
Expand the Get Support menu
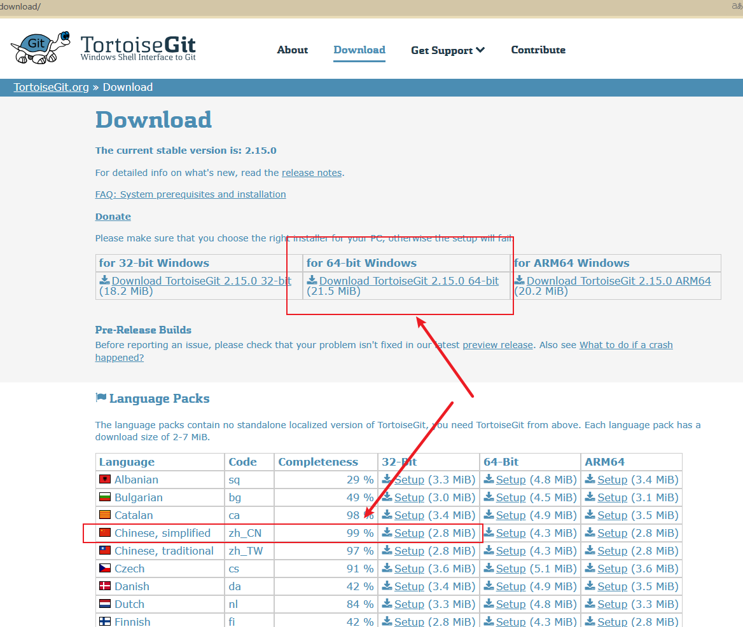pos(448,50)
